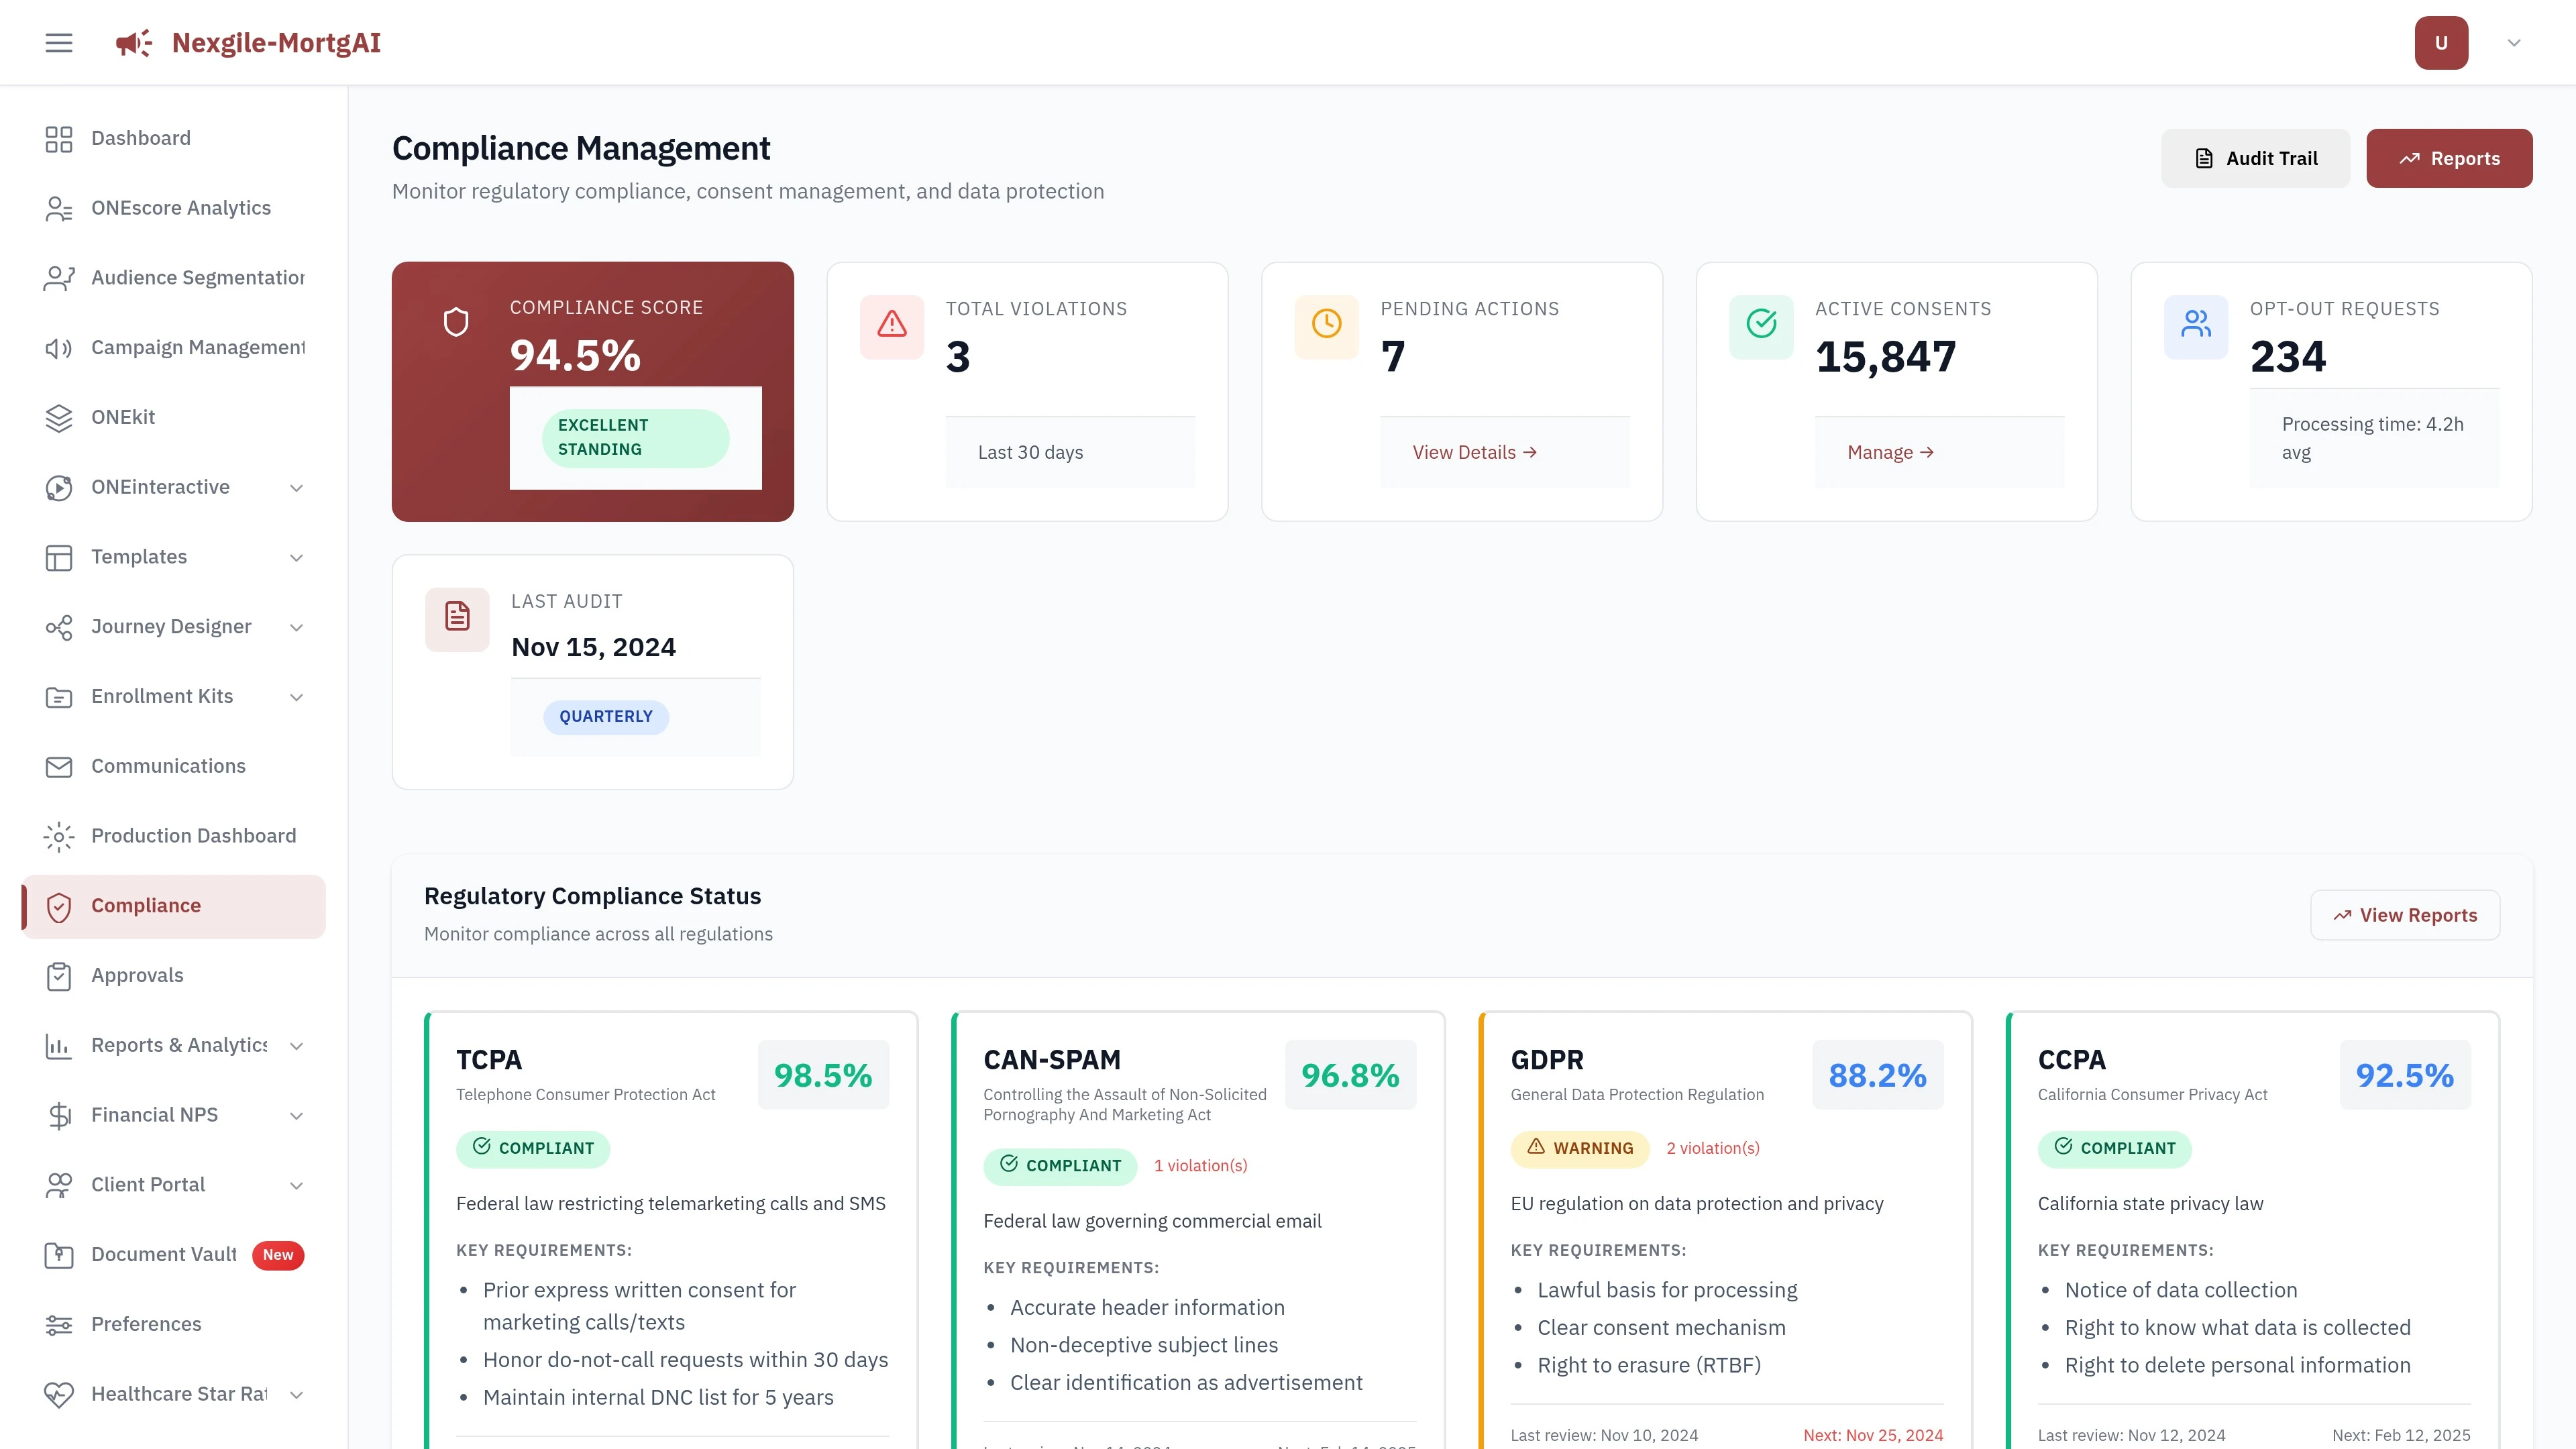Click the Nexgile-MortgAI megaphone logo
Image resolution: width=2576 pixels, height=1449 pixels.
coord(133,42)
